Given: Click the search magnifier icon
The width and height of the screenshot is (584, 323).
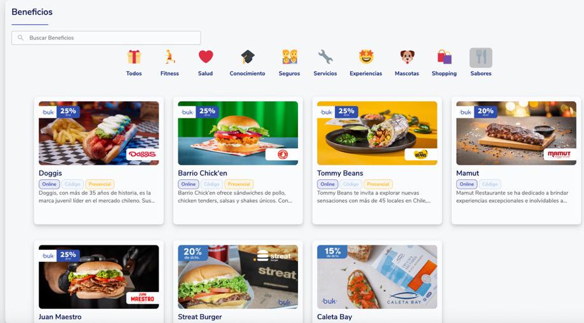Looking at the screenshot, I should coord(20,38).
